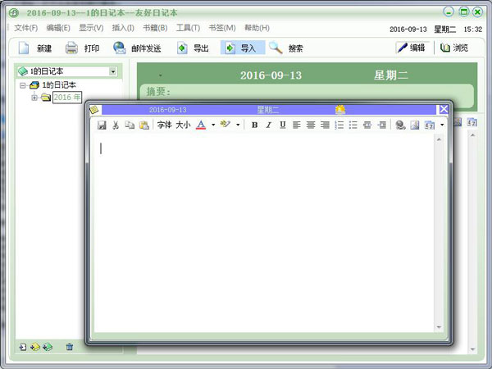Apply the red-underlined A font color
Image resolution: width=492 pixels, height=369 pixels.
tap(201, 125)
